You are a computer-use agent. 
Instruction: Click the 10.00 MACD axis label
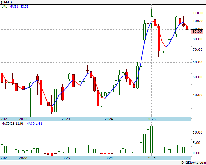coord(198,132)
